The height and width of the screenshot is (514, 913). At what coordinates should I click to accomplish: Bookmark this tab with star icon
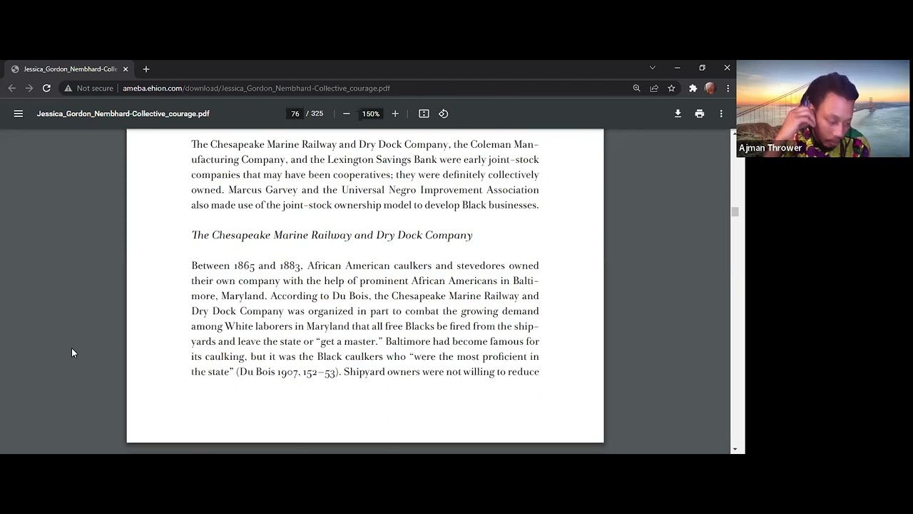click(671, 89)
